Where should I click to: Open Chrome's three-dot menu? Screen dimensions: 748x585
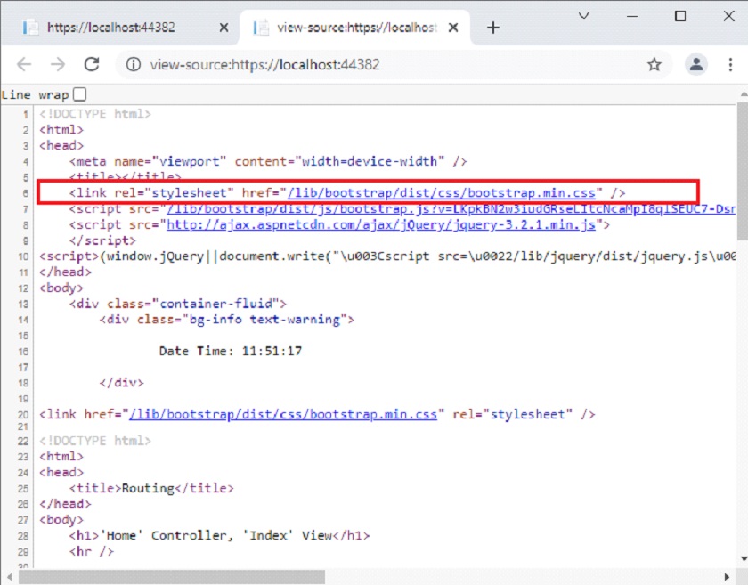730,64
